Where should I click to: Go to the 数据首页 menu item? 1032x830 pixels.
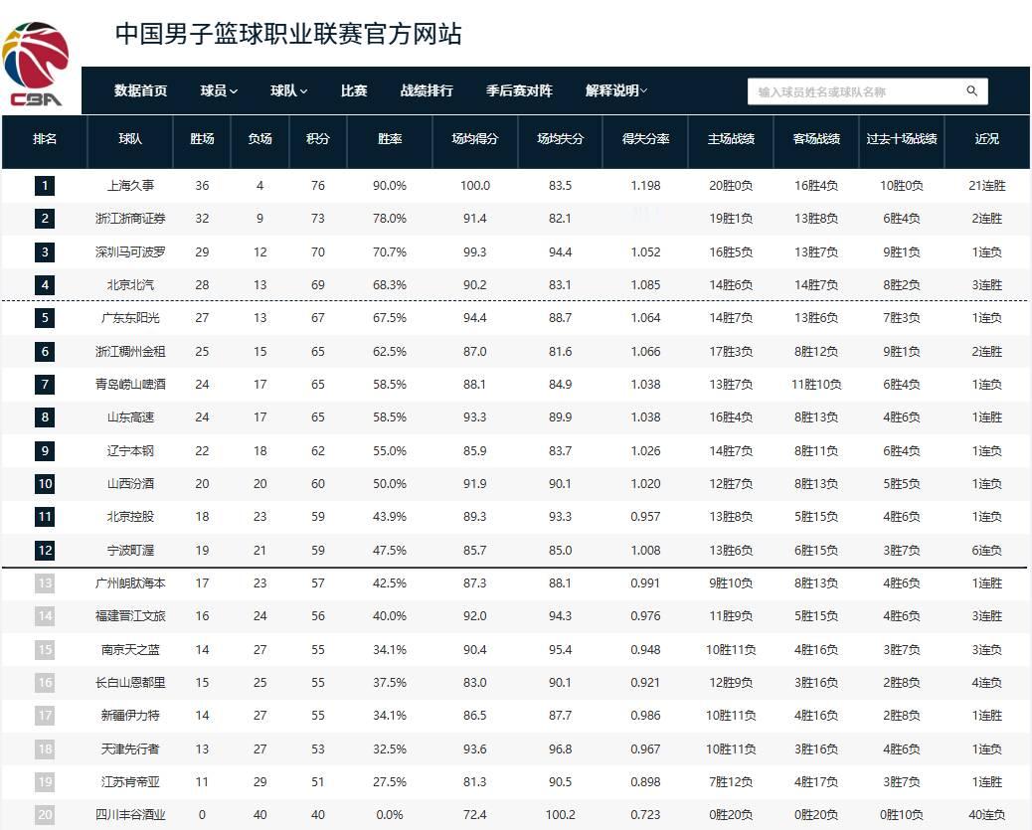[139, 90]
